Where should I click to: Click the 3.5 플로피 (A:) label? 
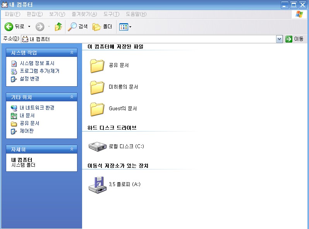125,184
